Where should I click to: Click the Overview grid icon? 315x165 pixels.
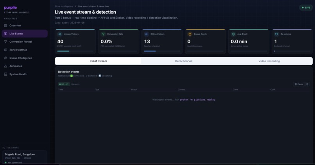(5, 25)
